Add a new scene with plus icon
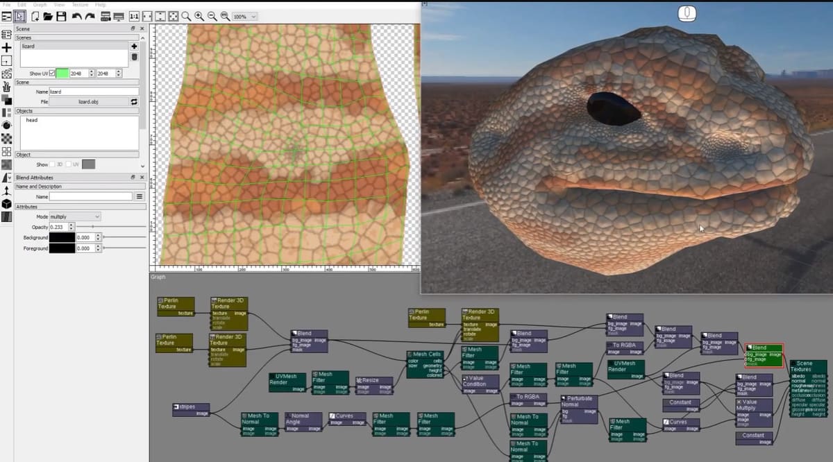The width and height of the screenshot is (833, 462). click(x=134, y=46)
